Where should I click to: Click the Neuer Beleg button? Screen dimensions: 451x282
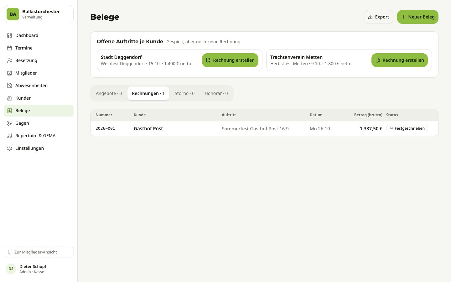point(418,17)
